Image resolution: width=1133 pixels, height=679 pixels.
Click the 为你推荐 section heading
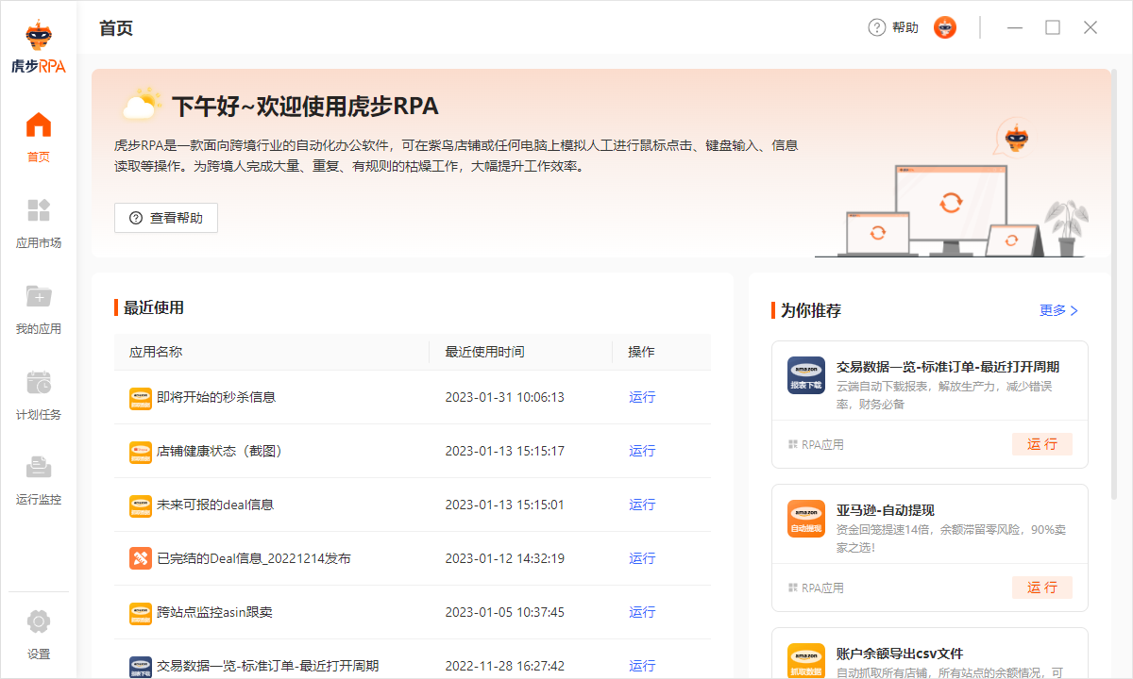tap(811, 310)
